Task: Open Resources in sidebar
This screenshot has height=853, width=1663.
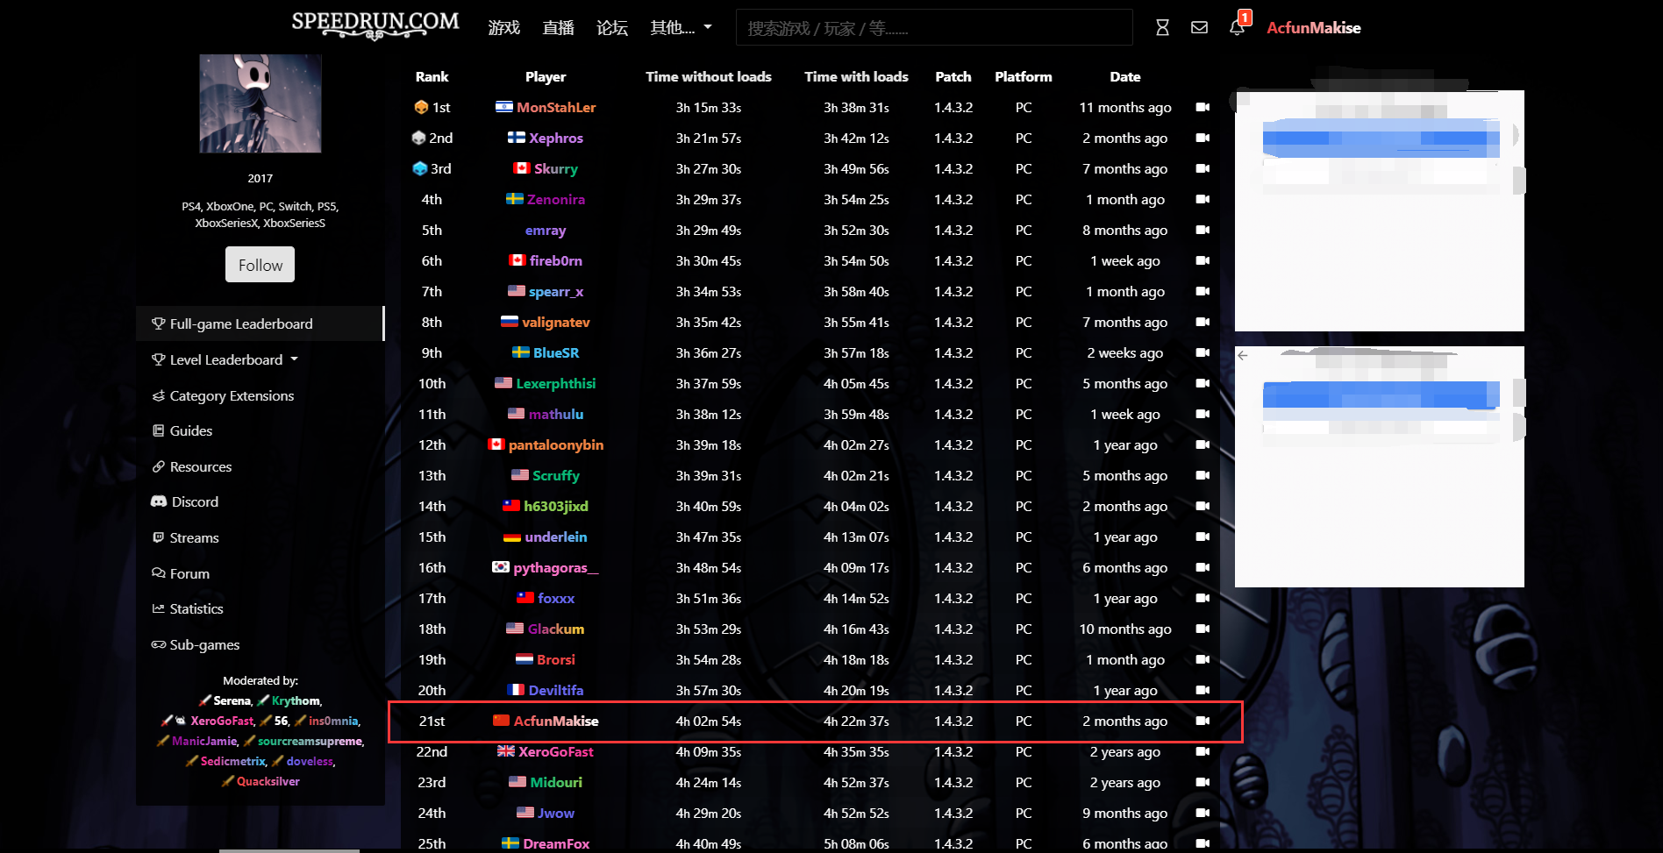Action: (192, 466)
